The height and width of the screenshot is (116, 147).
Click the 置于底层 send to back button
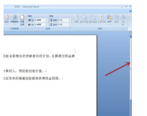click(93, 20)
